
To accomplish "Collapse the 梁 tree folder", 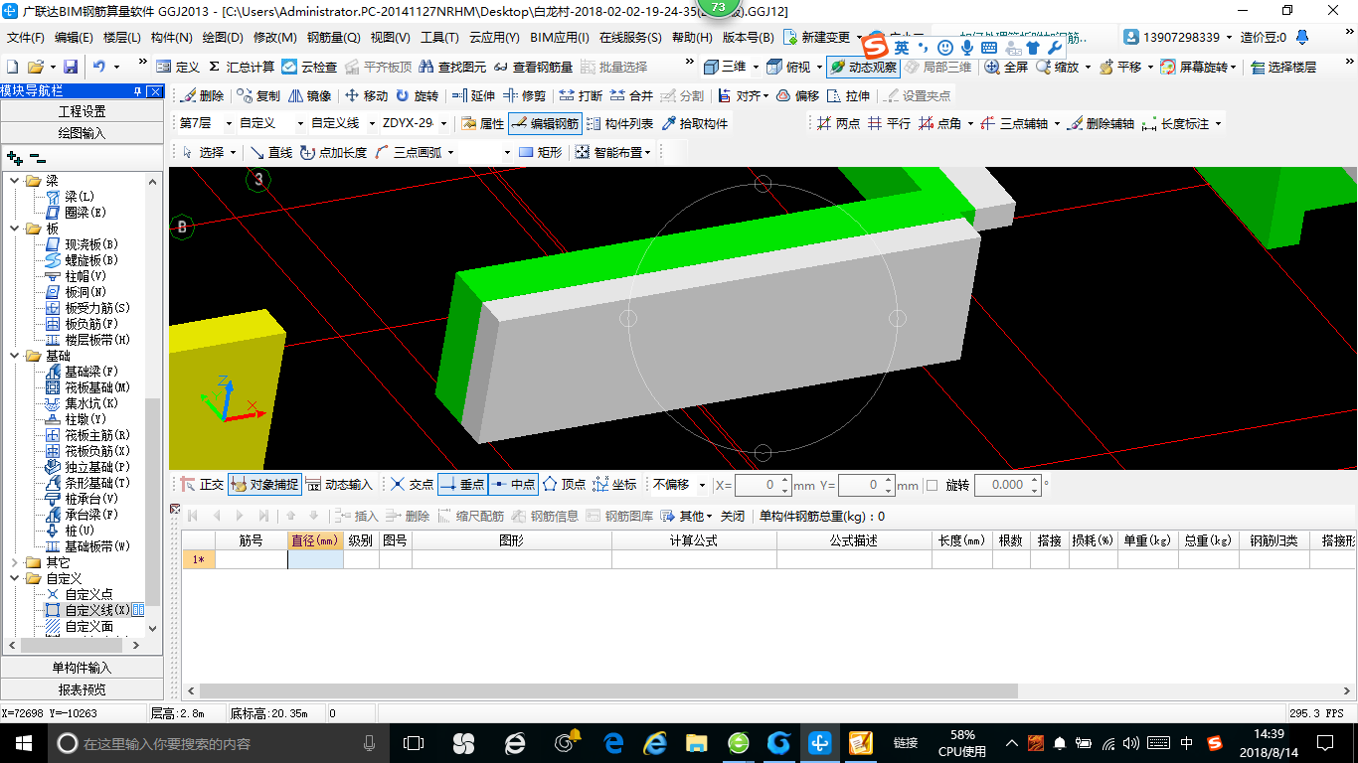I will 15,181.
